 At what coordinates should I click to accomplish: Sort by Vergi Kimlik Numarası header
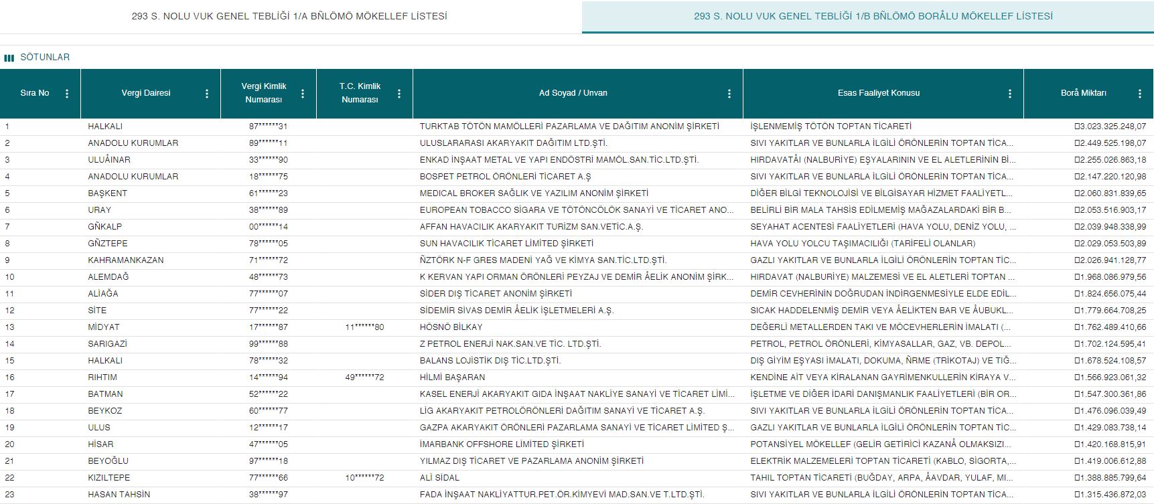(264, 93)
